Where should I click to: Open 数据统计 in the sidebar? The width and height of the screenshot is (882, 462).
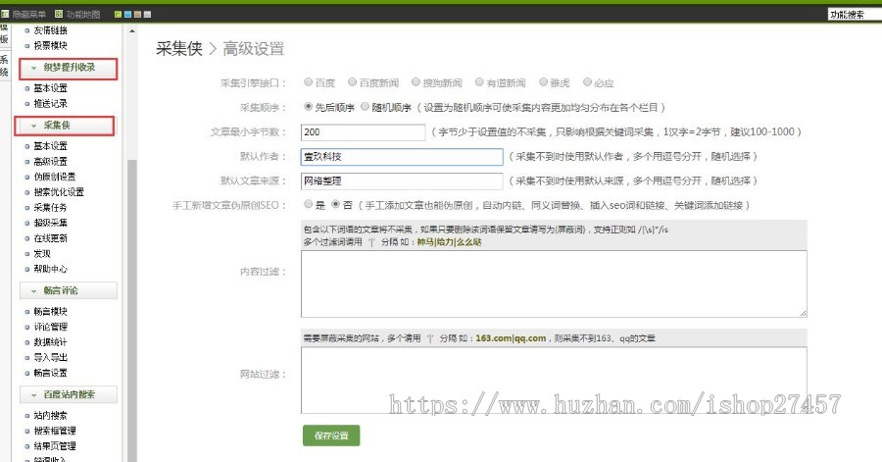point(51,342)
